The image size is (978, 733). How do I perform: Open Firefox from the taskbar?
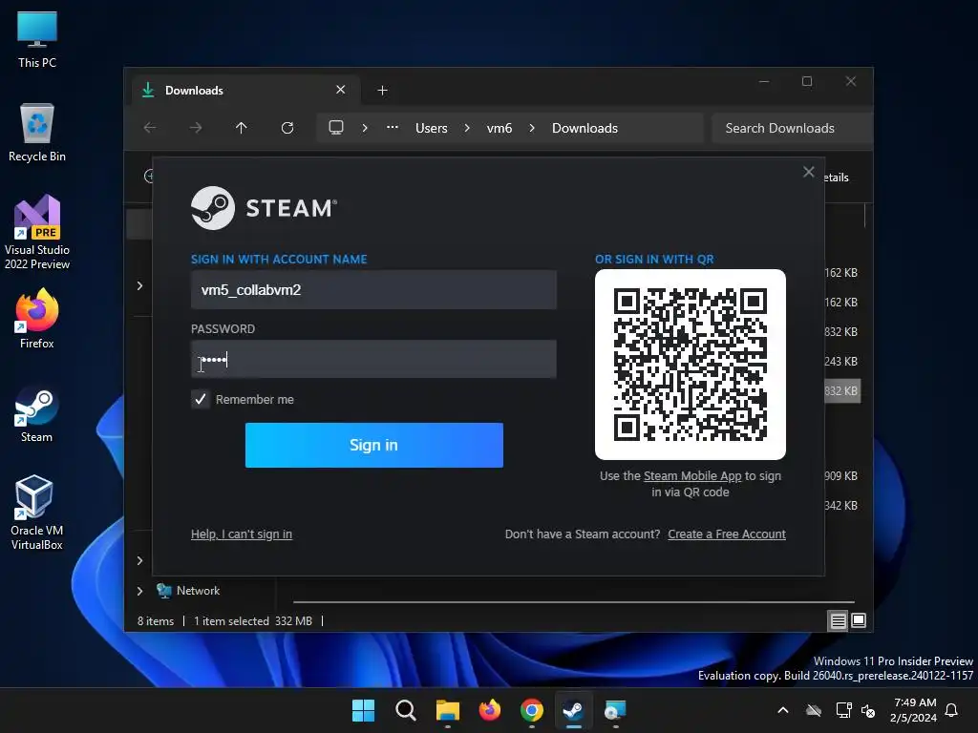(x=490, y=710)
